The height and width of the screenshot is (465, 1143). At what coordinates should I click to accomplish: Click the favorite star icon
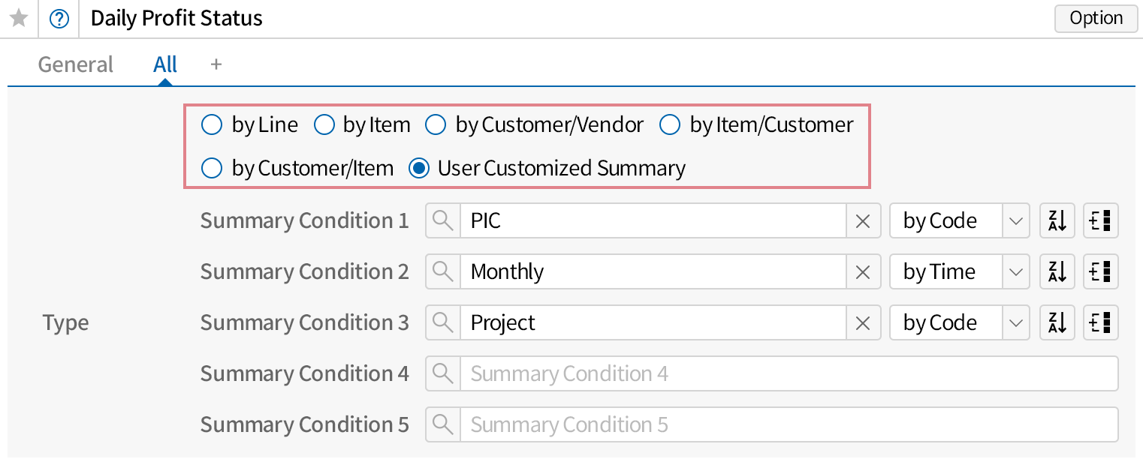point(18,19)
